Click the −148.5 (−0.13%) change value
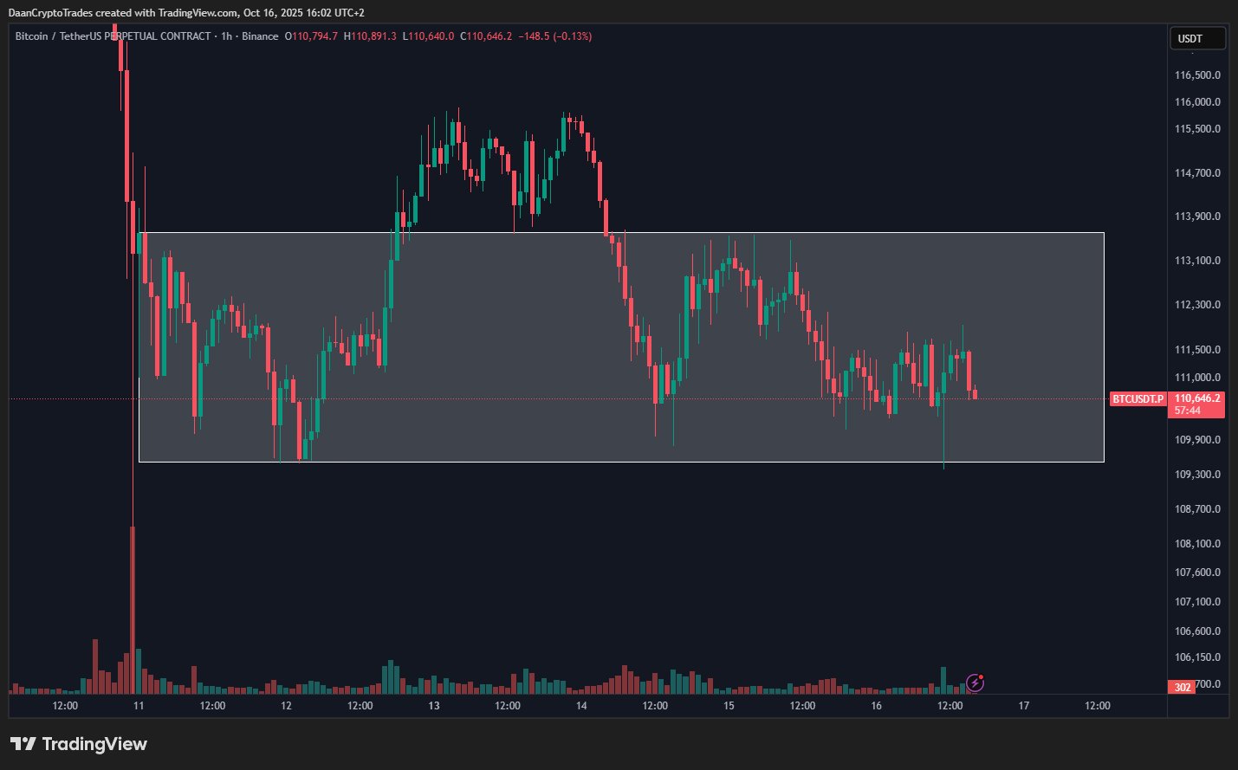 coord(555,36)
